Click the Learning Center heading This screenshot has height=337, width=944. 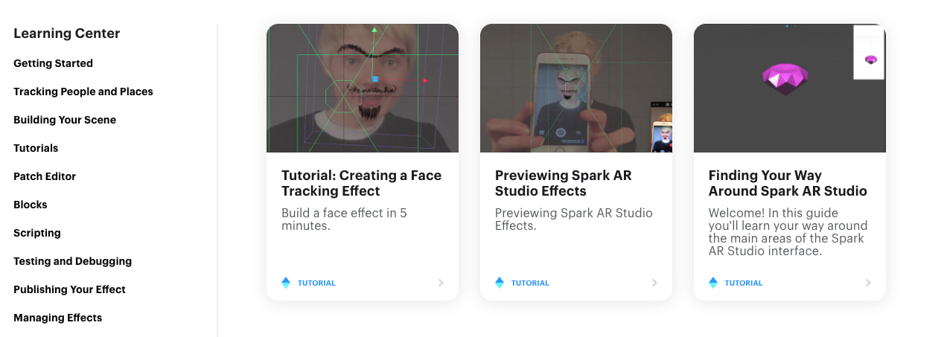[67, 33]
